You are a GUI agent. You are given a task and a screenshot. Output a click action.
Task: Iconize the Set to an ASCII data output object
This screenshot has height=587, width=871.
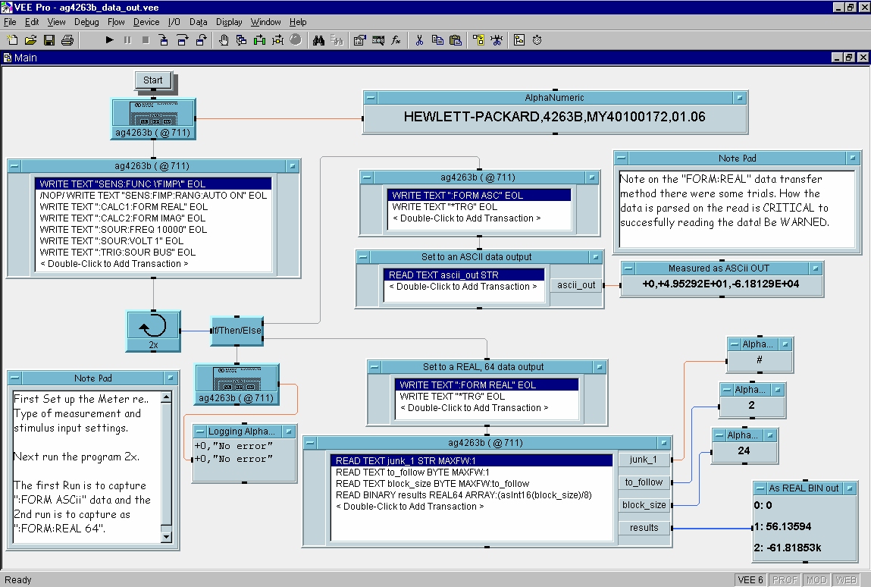pyautogui.click(x=594, y=257)
